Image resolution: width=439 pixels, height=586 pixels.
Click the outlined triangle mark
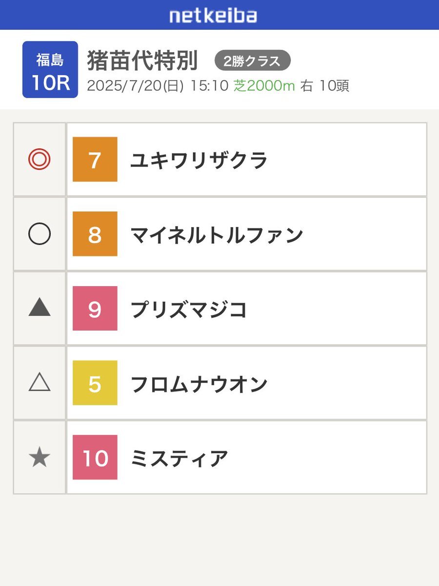(40, 382)
